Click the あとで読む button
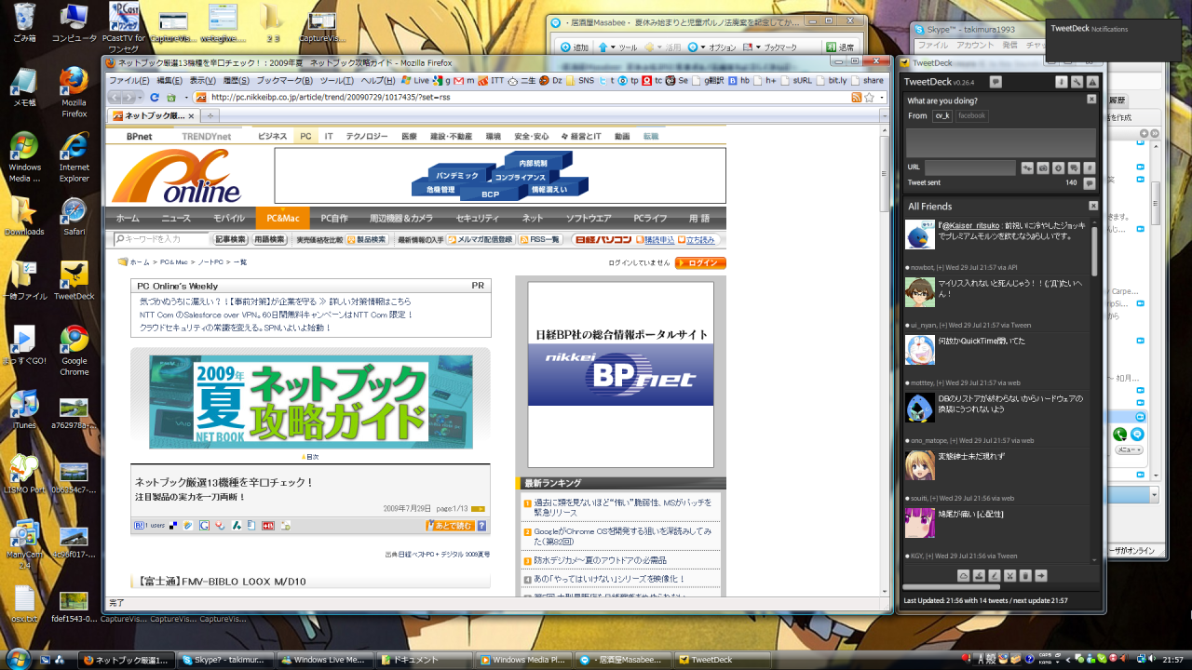1192x670 pixels. click(451, 526)
